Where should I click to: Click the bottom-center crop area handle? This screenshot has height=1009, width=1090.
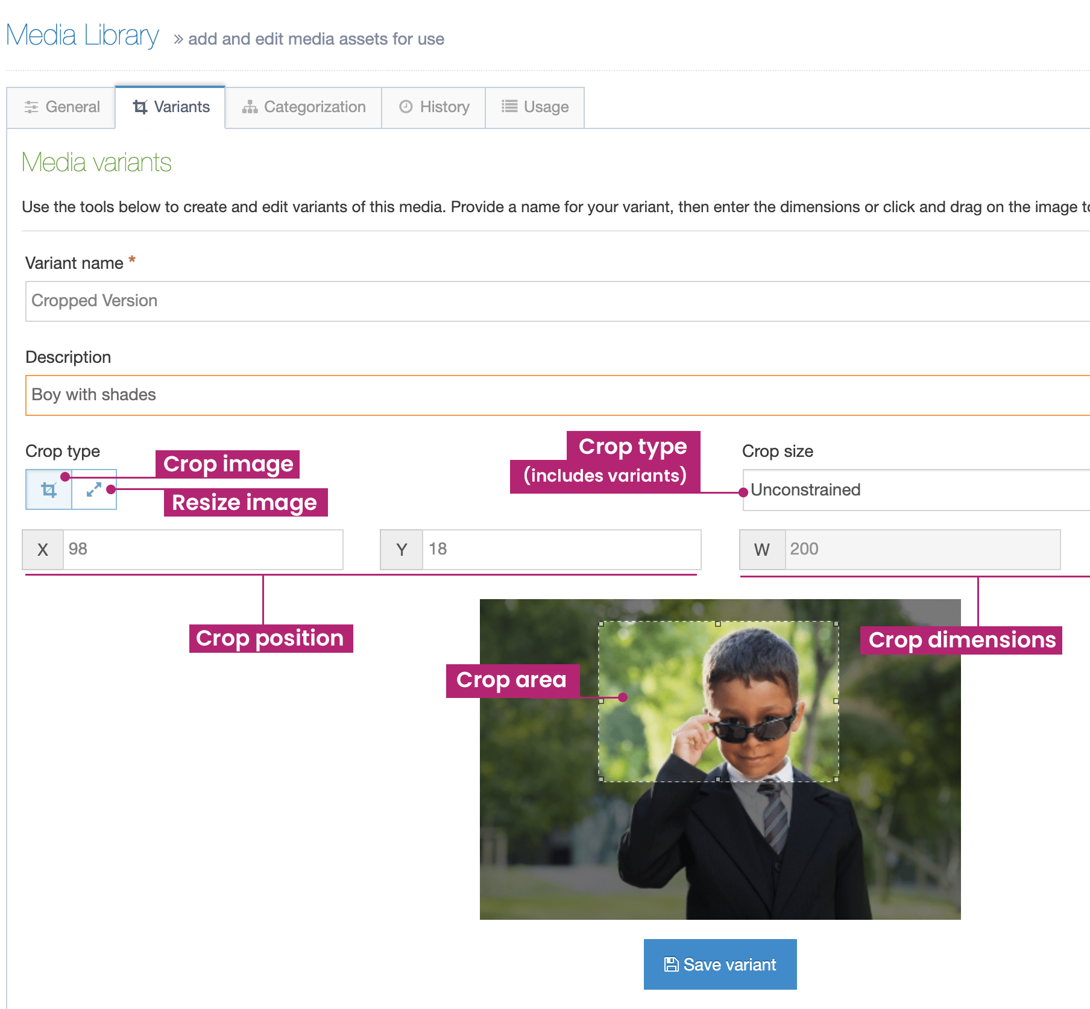pos(717,779)
